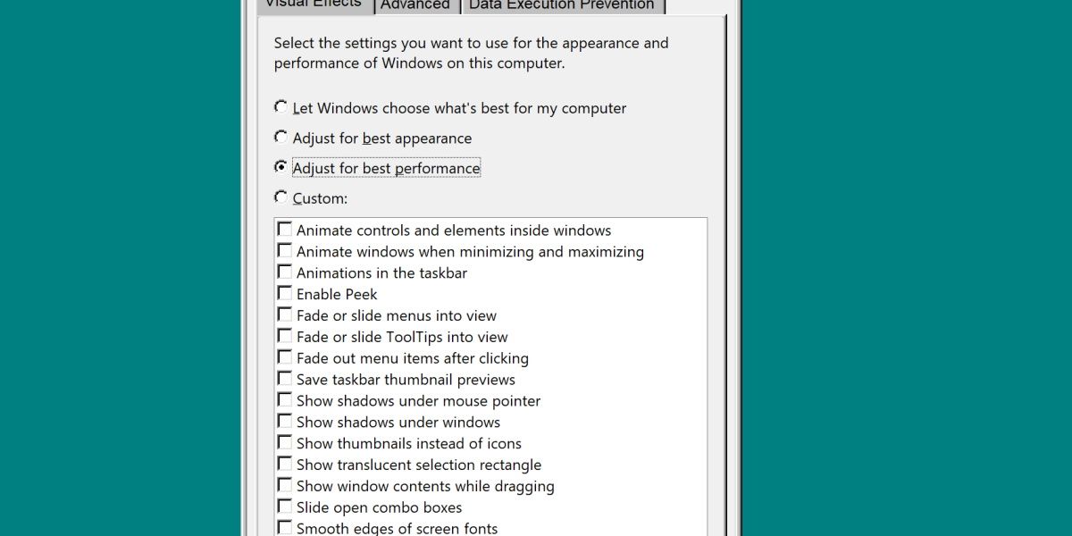This screenshot has height=536, width=1072.
Task: Open the Data Execution Prevention tab
Action: click(x=562, y=5)
